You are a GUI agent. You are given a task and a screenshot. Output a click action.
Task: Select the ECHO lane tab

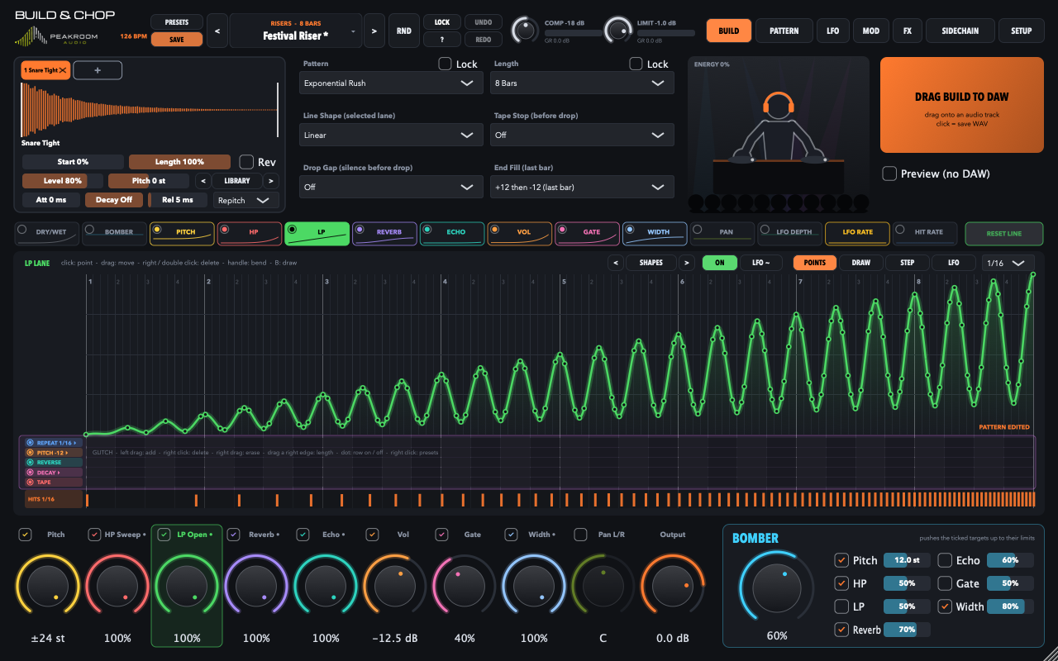[451, 234]
